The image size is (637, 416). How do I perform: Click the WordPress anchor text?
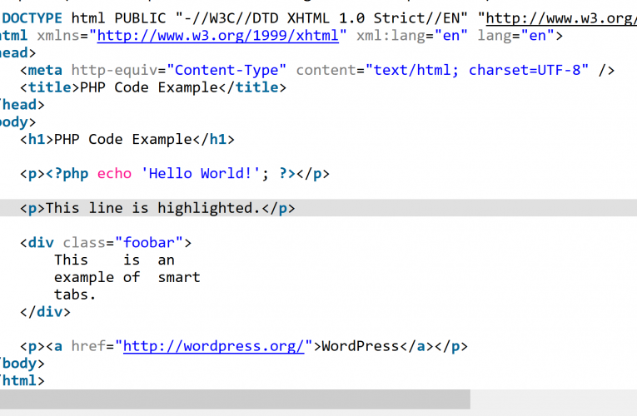point(361,346)
